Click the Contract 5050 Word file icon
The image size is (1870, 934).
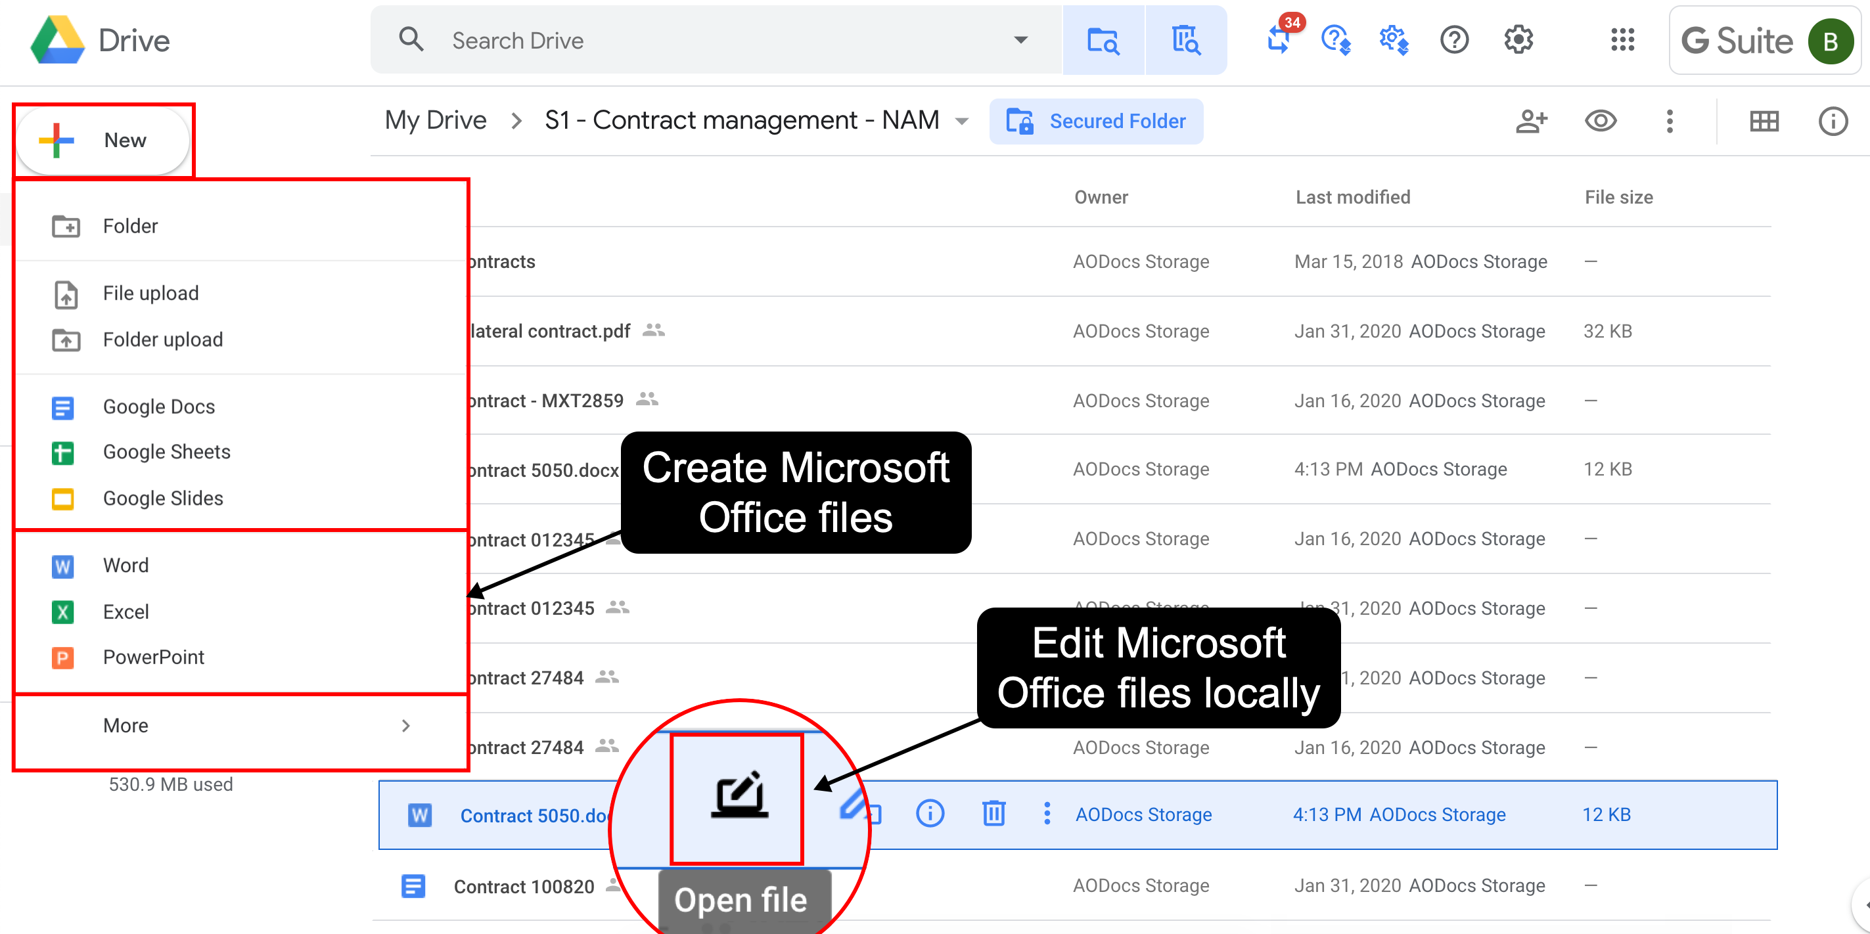(420, 816)
